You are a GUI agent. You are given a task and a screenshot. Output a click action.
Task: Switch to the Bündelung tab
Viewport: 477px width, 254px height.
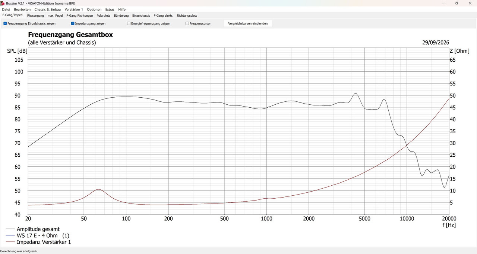[x=121, y=16]
